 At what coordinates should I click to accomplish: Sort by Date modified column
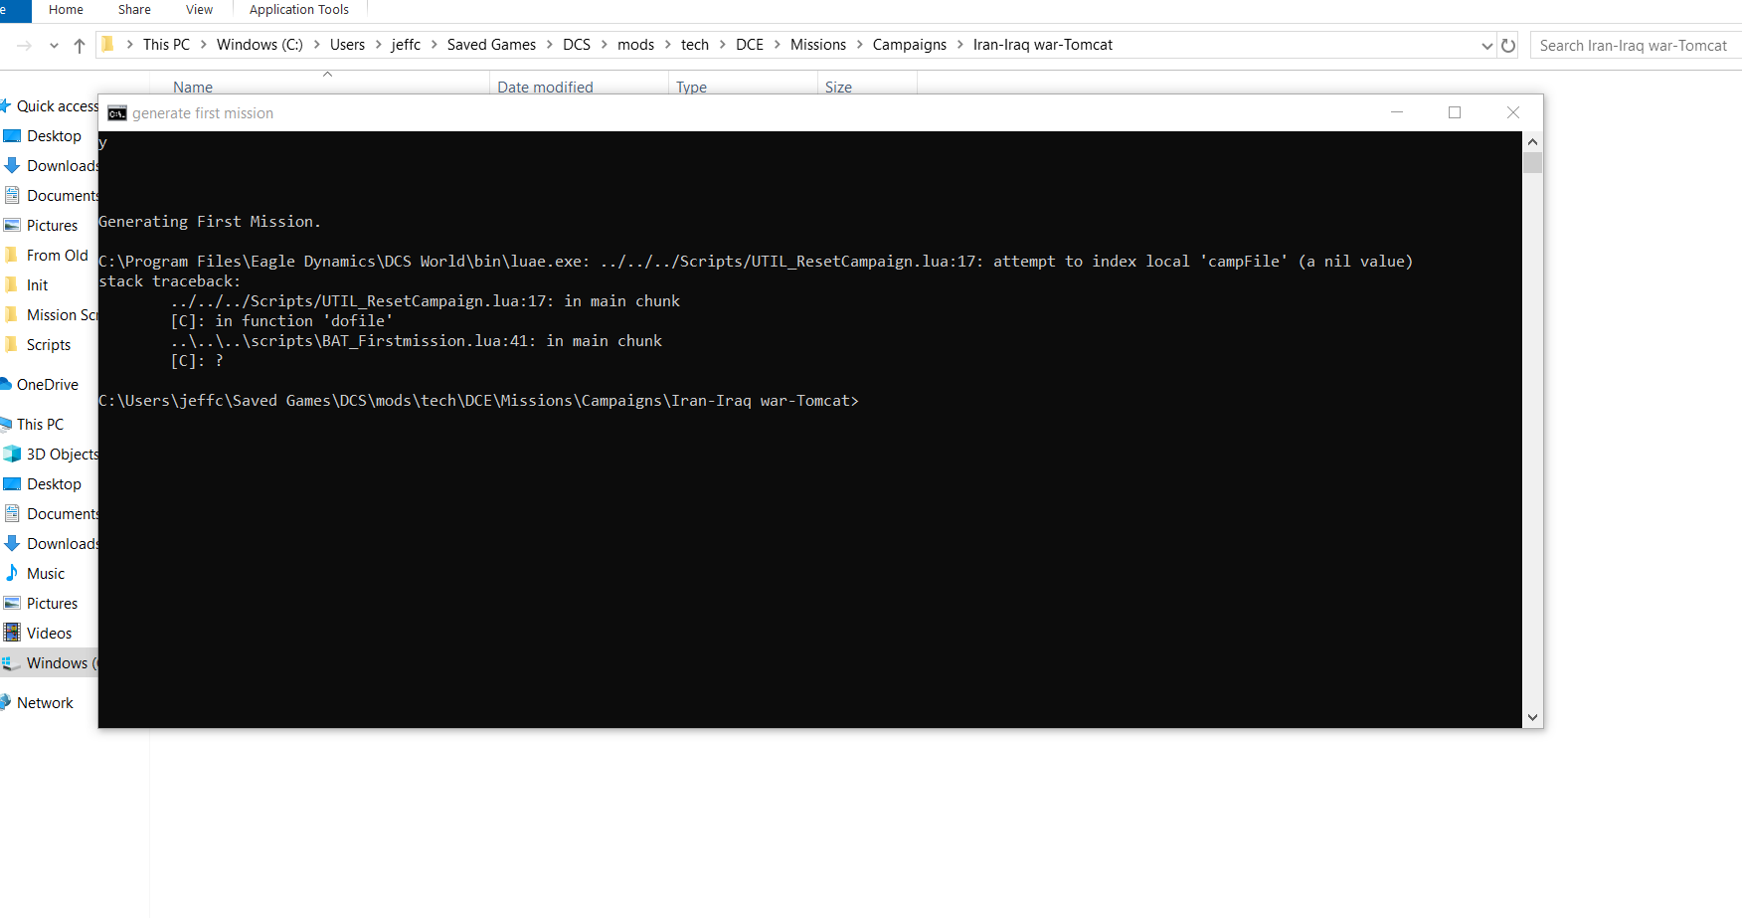point(545,88)
